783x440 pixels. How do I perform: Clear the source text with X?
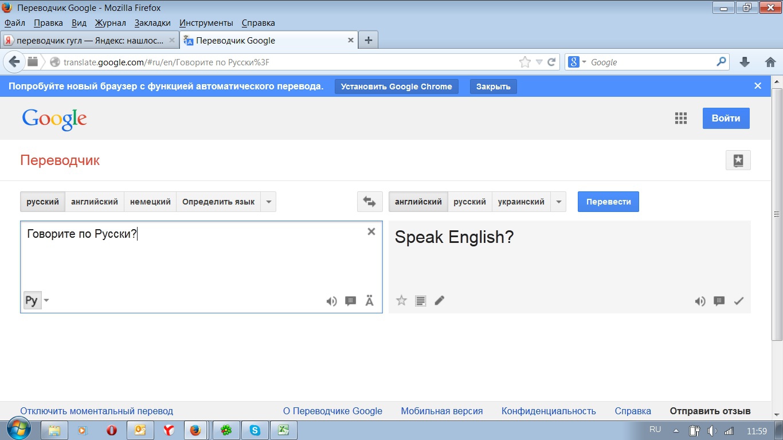coord(371,231)
